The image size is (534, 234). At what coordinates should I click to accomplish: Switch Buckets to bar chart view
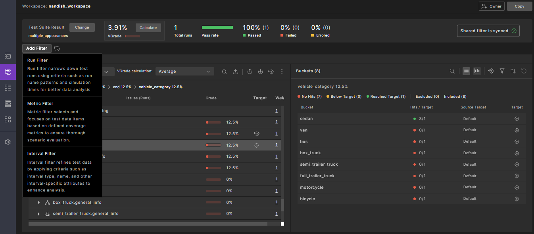click(477, 71)
